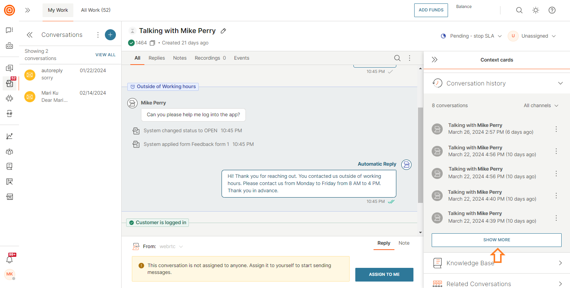The width and height of the screenshot is (570, 288).
Task: Open the All channels filter dropdown
Action: (541, 106)
